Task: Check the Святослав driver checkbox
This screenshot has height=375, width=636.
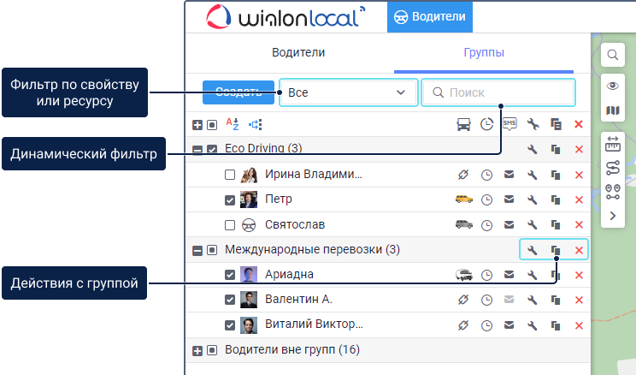Action: coord(230,224)
